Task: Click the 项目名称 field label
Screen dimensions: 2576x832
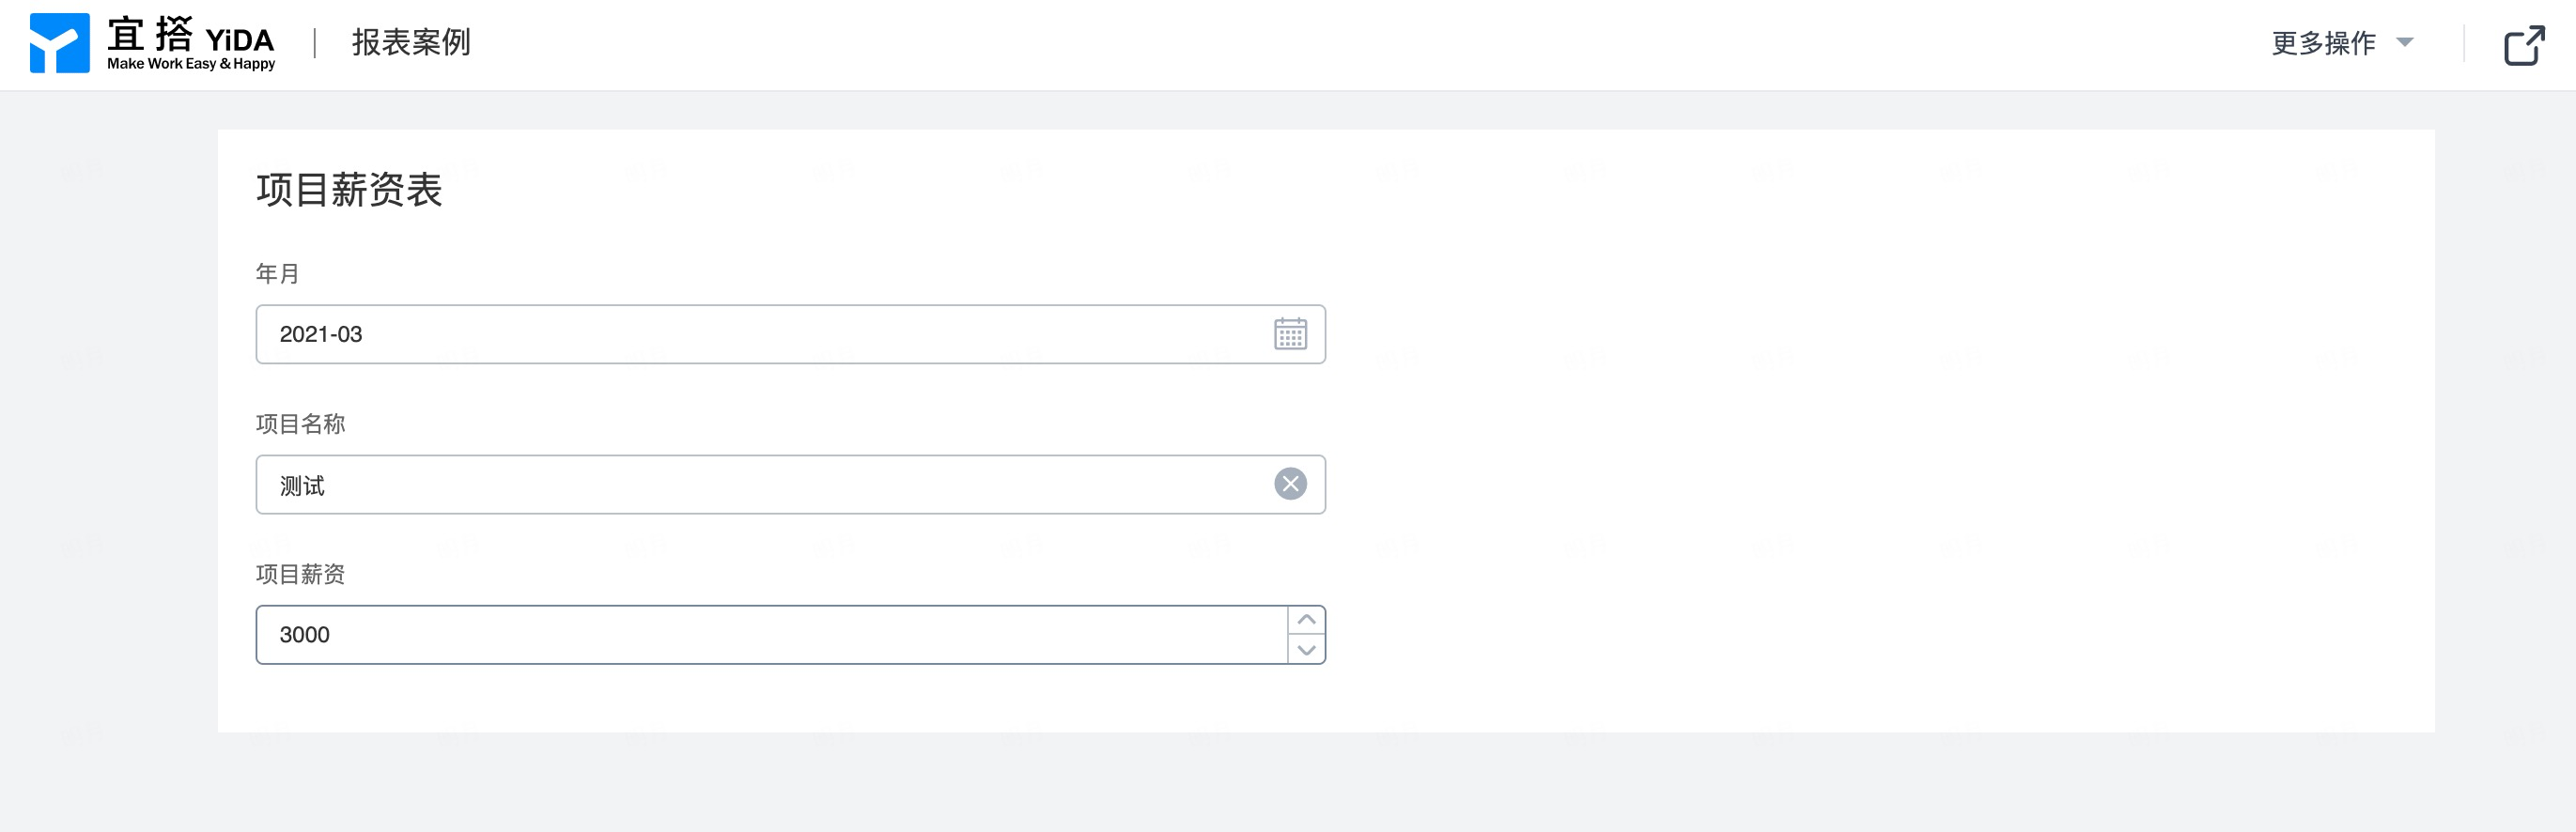Action: (300, 423)
